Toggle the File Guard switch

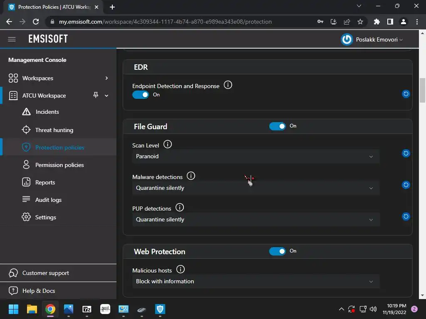coord(277,126)
